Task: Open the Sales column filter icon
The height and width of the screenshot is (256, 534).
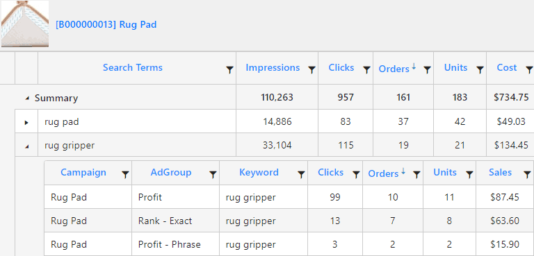Action: coord(527,175)
